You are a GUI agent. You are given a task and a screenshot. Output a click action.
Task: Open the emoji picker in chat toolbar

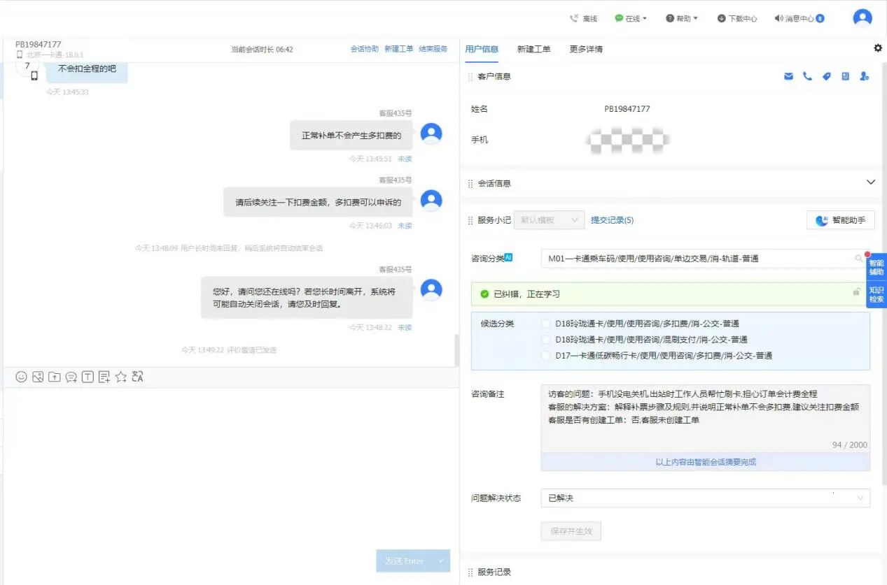pos(21,377)
